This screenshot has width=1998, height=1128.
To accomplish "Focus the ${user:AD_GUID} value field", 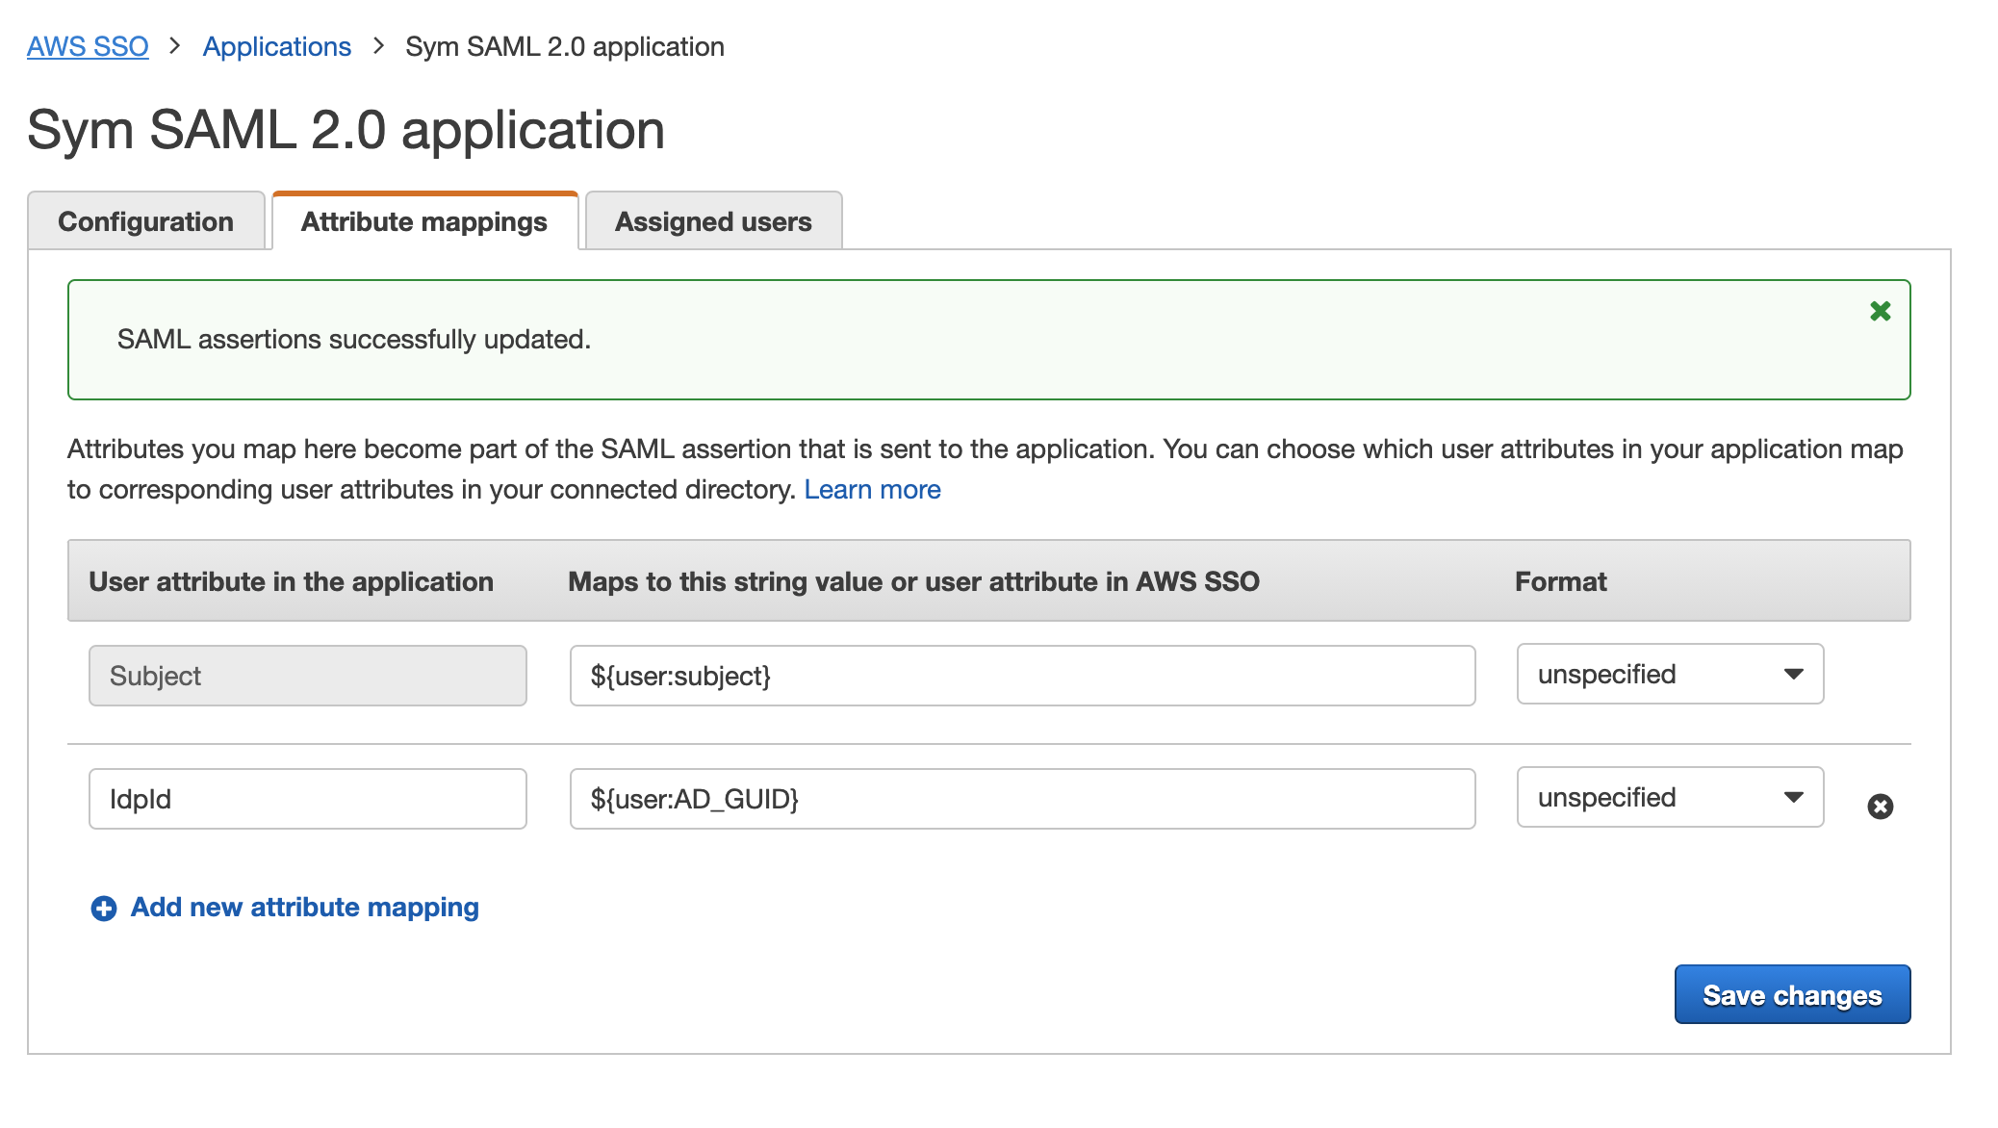I will point(1022,799).
